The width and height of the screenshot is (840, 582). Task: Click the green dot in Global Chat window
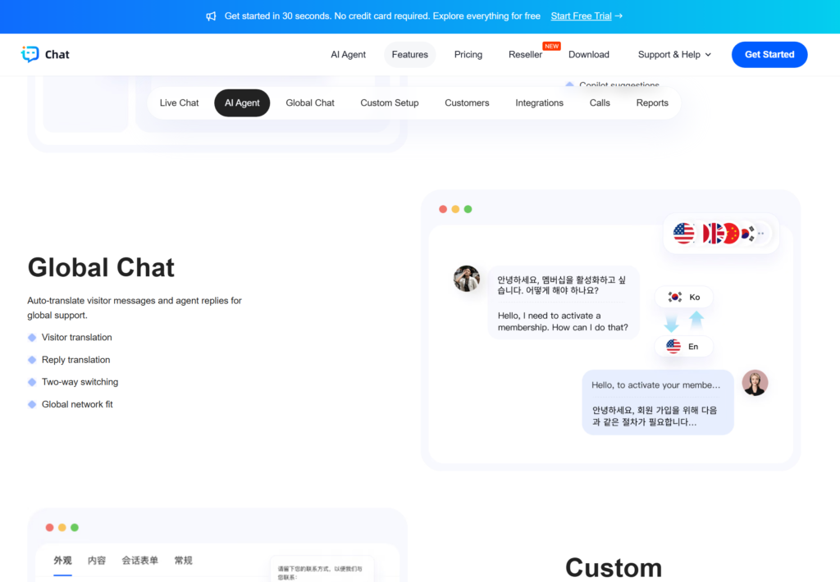[x=468, y=209]
